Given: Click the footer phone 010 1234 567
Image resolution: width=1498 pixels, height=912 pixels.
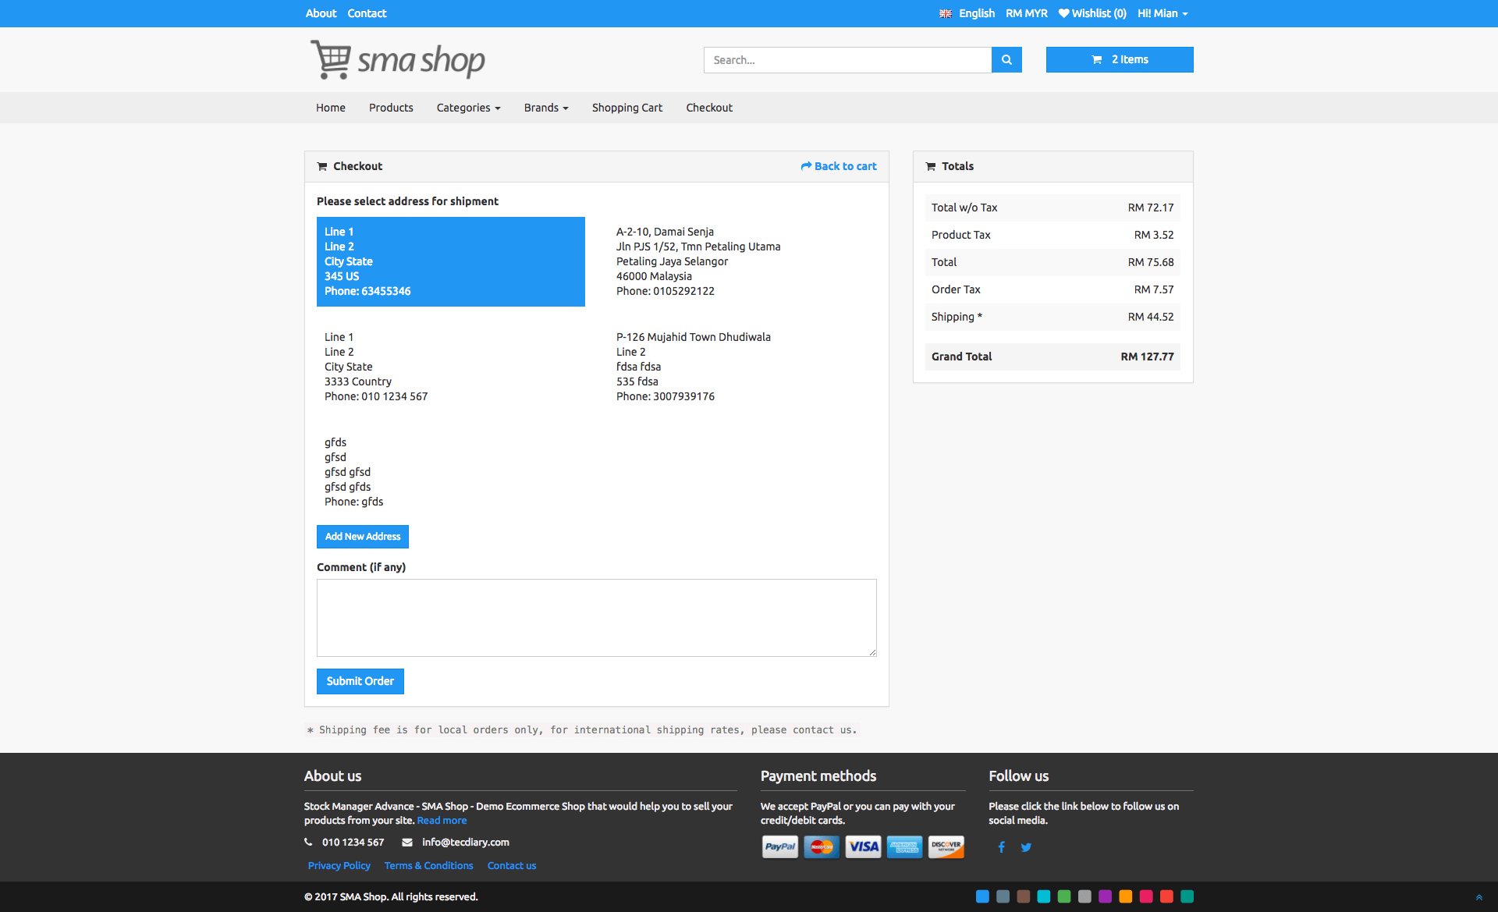Looking at the screenshot, I should point(353,843).
